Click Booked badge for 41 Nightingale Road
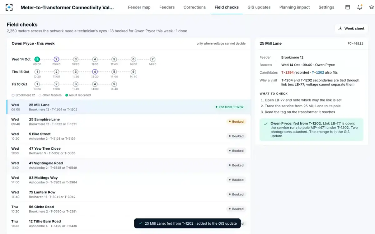Screen dimensions: 375x234 tap(236, 165)
